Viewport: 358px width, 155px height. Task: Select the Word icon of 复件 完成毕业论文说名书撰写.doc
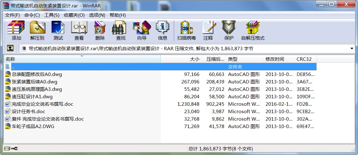click(8, 119)
